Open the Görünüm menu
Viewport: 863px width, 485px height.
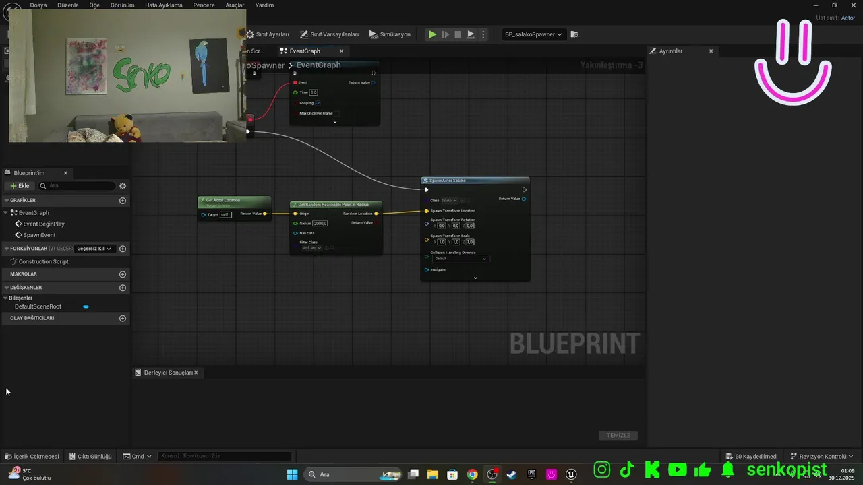122,5
